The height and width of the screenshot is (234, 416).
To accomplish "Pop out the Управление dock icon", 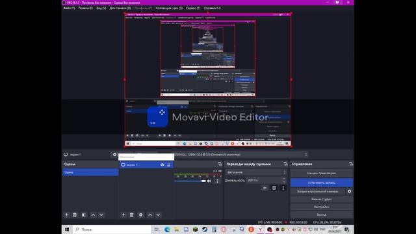I will coord(351,164).
